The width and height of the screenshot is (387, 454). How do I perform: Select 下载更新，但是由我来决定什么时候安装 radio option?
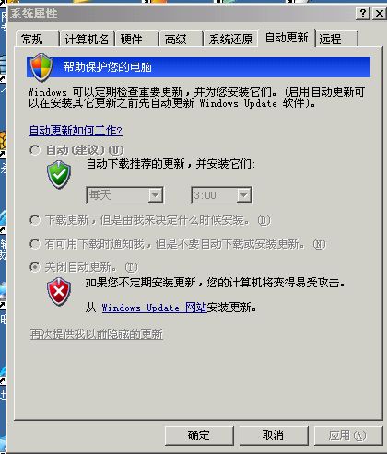pyautogui.click(x=35, y=220)
